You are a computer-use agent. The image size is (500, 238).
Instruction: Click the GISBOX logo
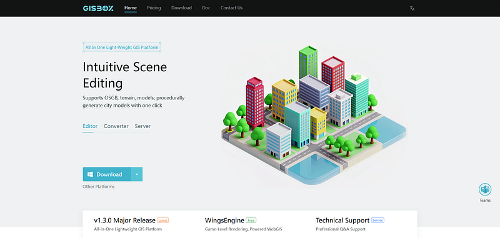click(x=98, y=8)
